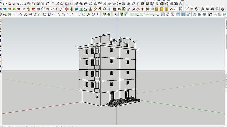
Task: Click the solid blue filled grid icon
Action: tap(183, 14)
